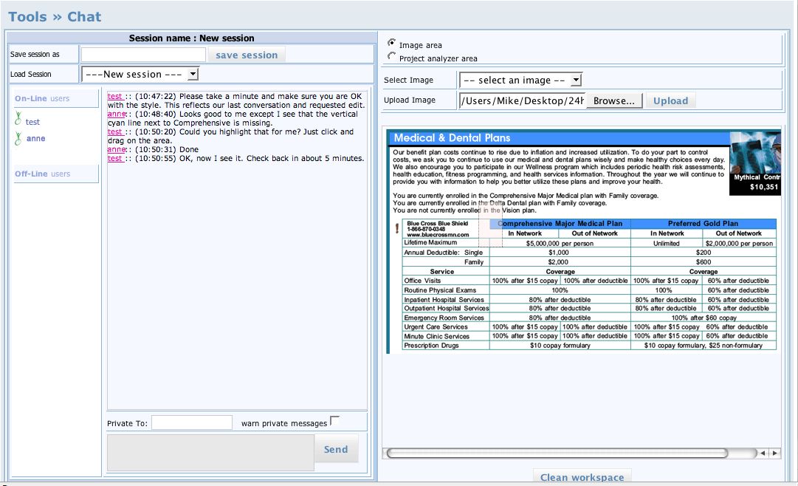This screenshot has height=486, width=798.
Task: Click the user icon next to anne
Action: [19, 137]
